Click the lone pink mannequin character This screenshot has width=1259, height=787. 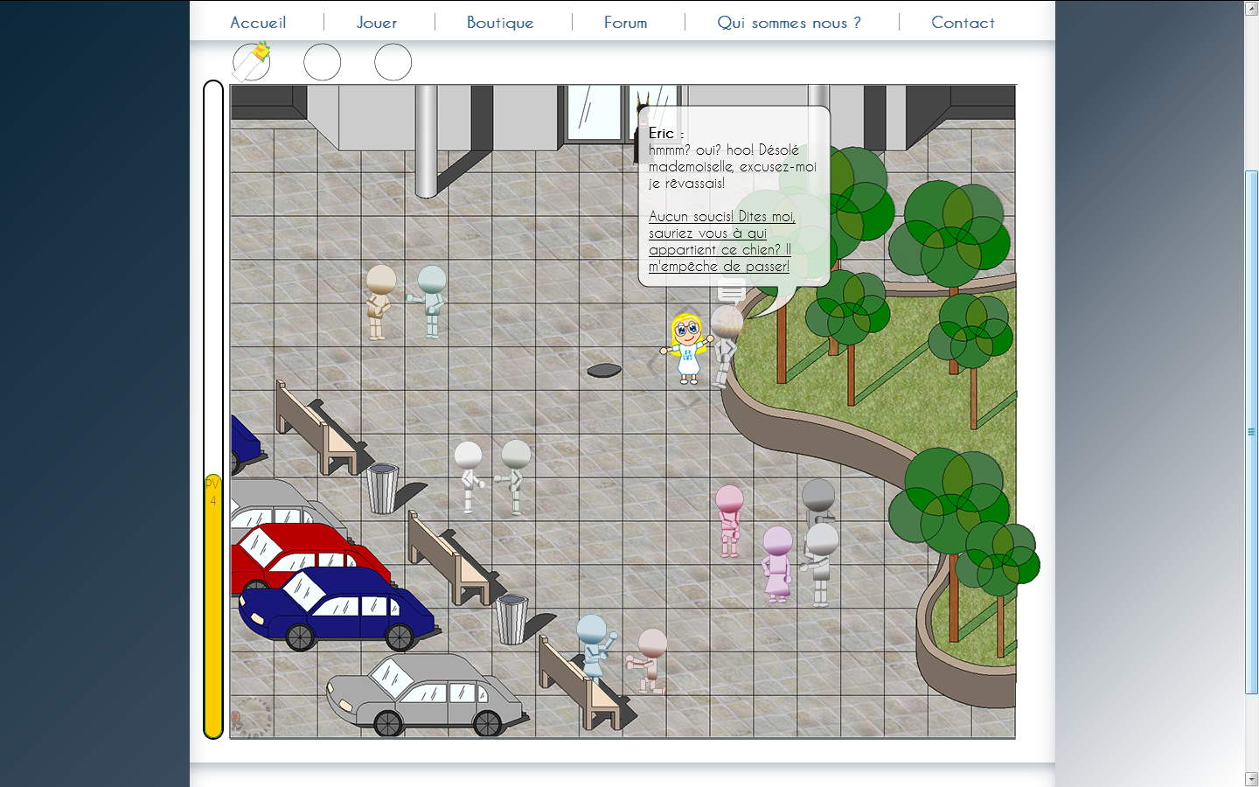728,521
